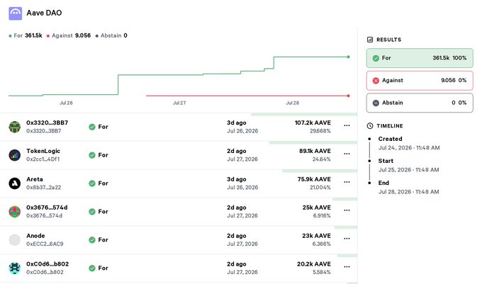Click the 0xC0d6...b802 voter avatar
The width and height of the screenshot is (482, 284).
tap(14, 268)
